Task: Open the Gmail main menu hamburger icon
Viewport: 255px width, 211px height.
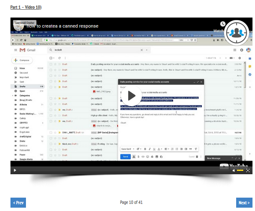Action: coord(15,50)
